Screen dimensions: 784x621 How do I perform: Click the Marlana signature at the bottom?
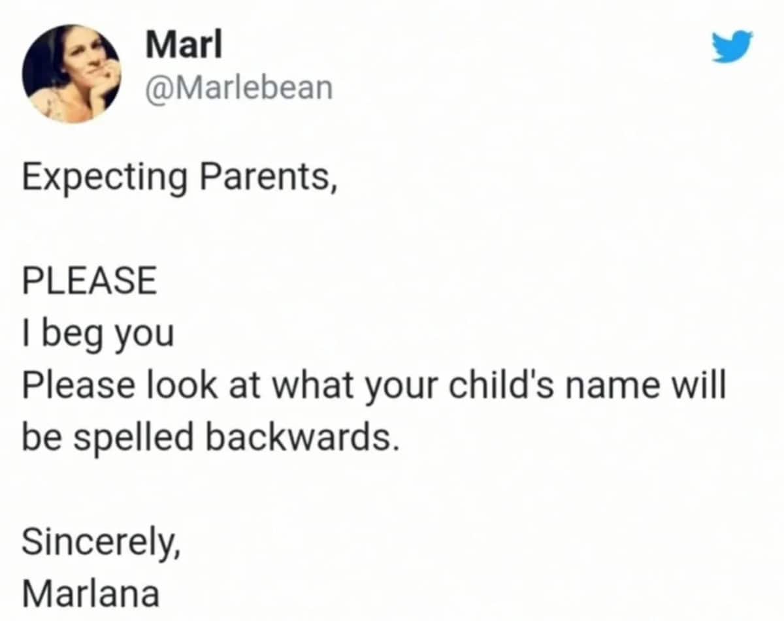click(90, 593)
